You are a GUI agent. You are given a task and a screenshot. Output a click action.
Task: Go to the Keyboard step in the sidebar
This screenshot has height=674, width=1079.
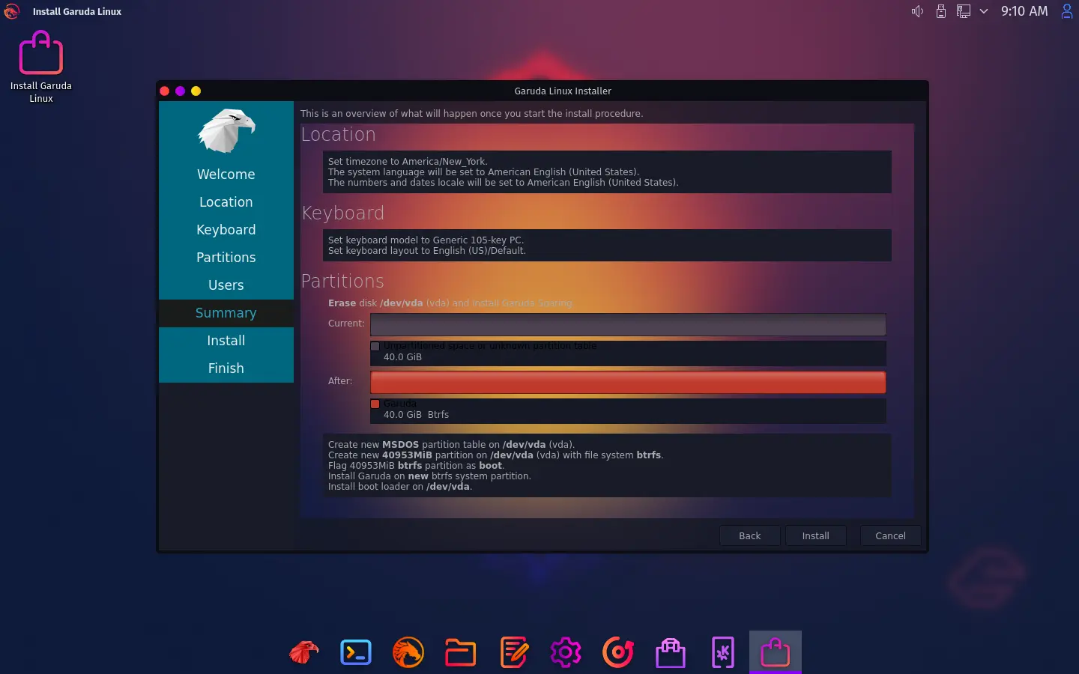click(x=226, y=230)
